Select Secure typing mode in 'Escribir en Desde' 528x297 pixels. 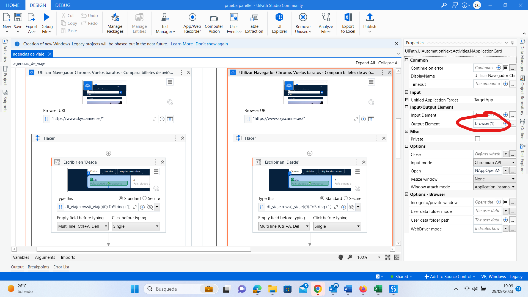tap(145, 198)
